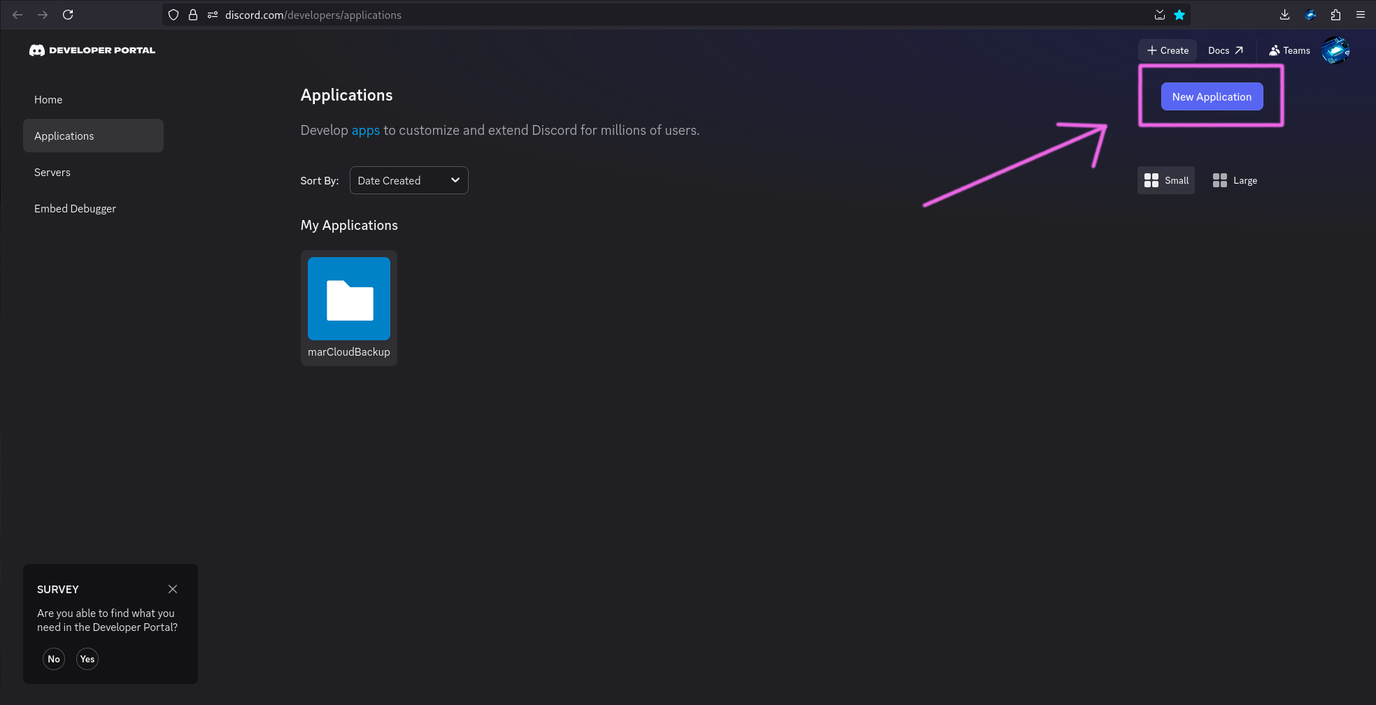This screenshot has height=705, width=1376.
Task: Open the Sort By Date Created dropdown
Action: pyautogui.click(x=409, y=180)
